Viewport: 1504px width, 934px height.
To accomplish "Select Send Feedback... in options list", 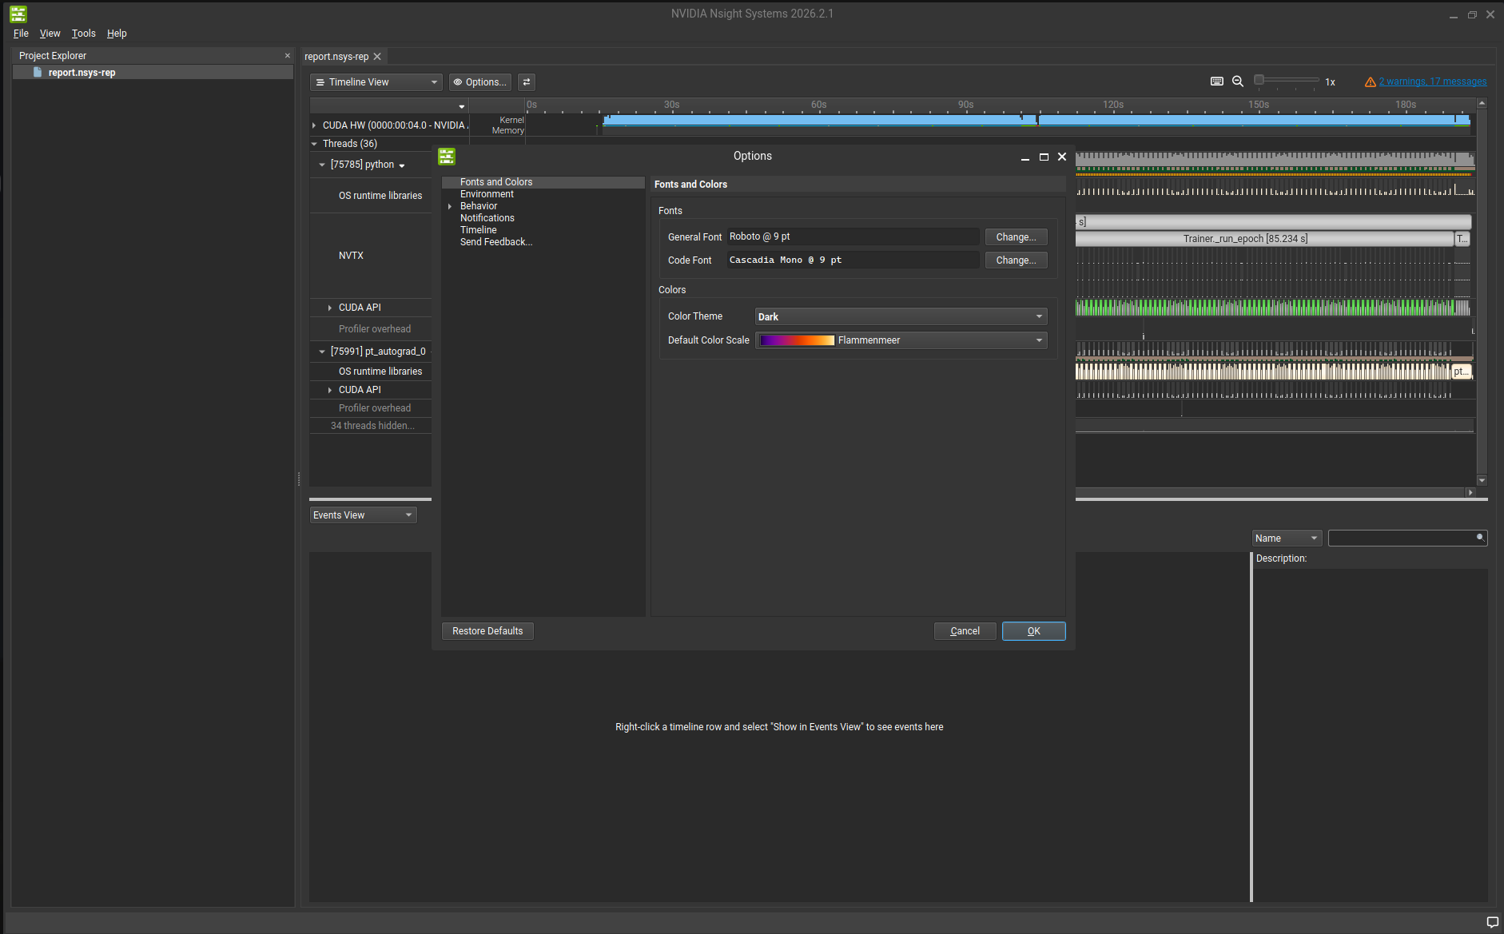I will [495, 242].
